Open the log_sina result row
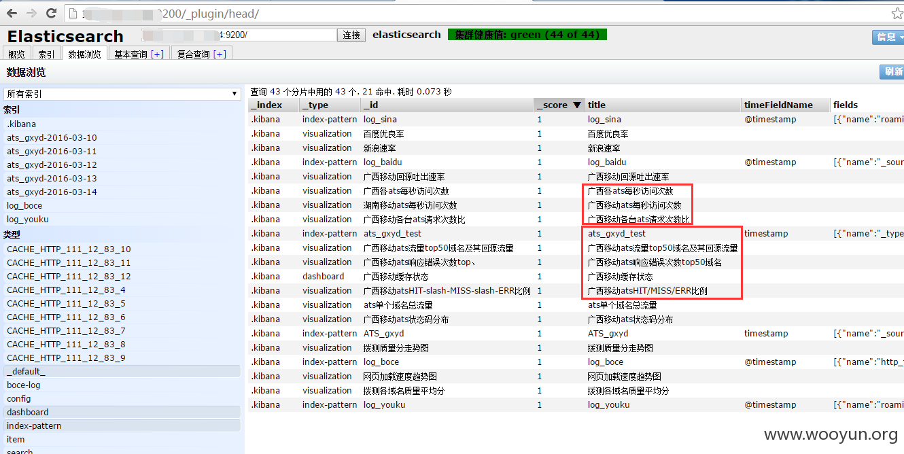 tap(576, 120)
